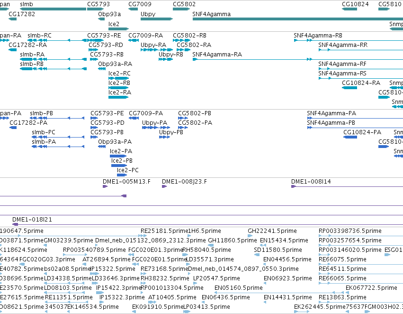The width and height of the screenshot is (403, 314).
Task: Select the Ubpy gene label
Action: pyautogui.click(x=148, y=14)
